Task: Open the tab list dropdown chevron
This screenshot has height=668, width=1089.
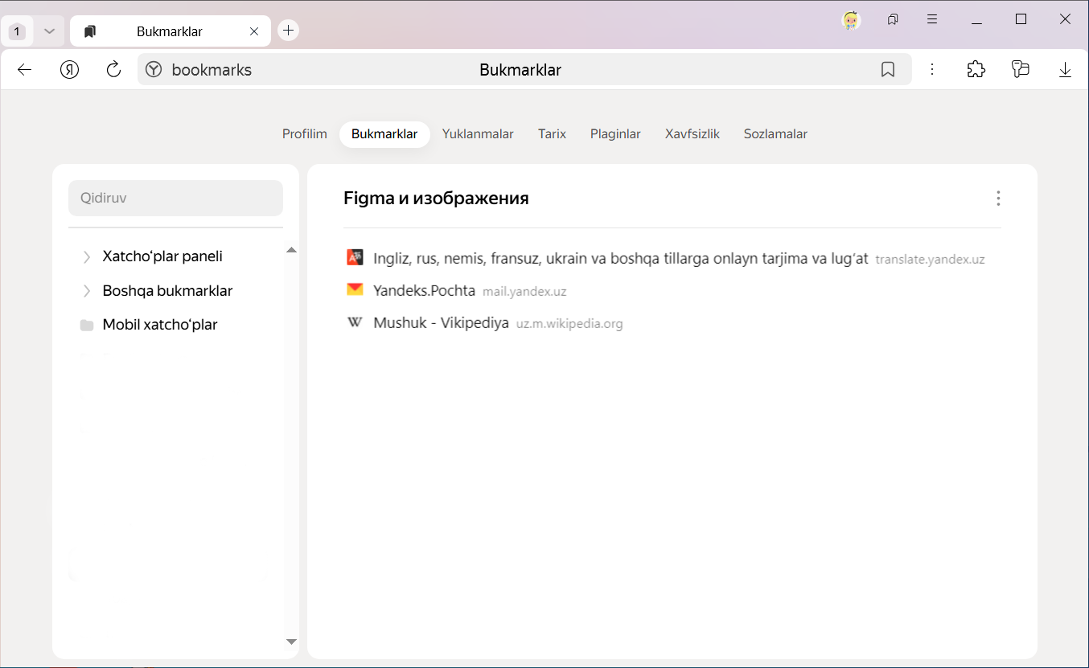Action: pyautogui.click(x=49, y=31)
